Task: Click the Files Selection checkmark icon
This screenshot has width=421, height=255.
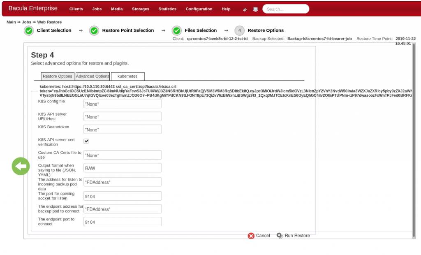Action: pos(177,30)
